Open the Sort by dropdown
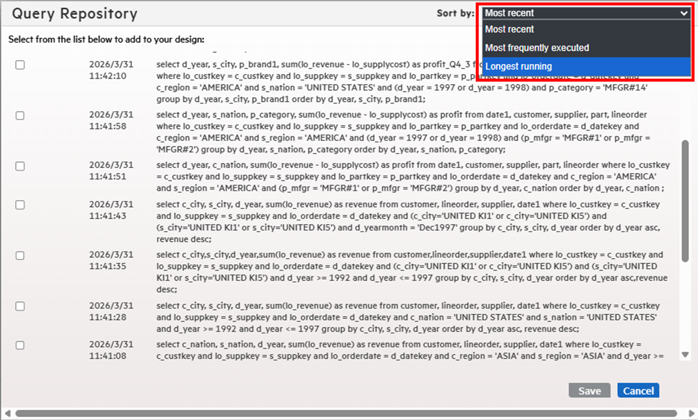The width and height of the screenshot is (698, 420). (x=587, y=13)
